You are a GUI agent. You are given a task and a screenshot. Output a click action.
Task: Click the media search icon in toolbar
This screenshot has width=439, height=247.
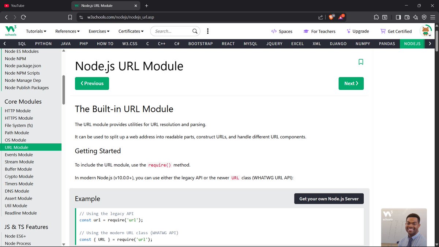point(385,17)
